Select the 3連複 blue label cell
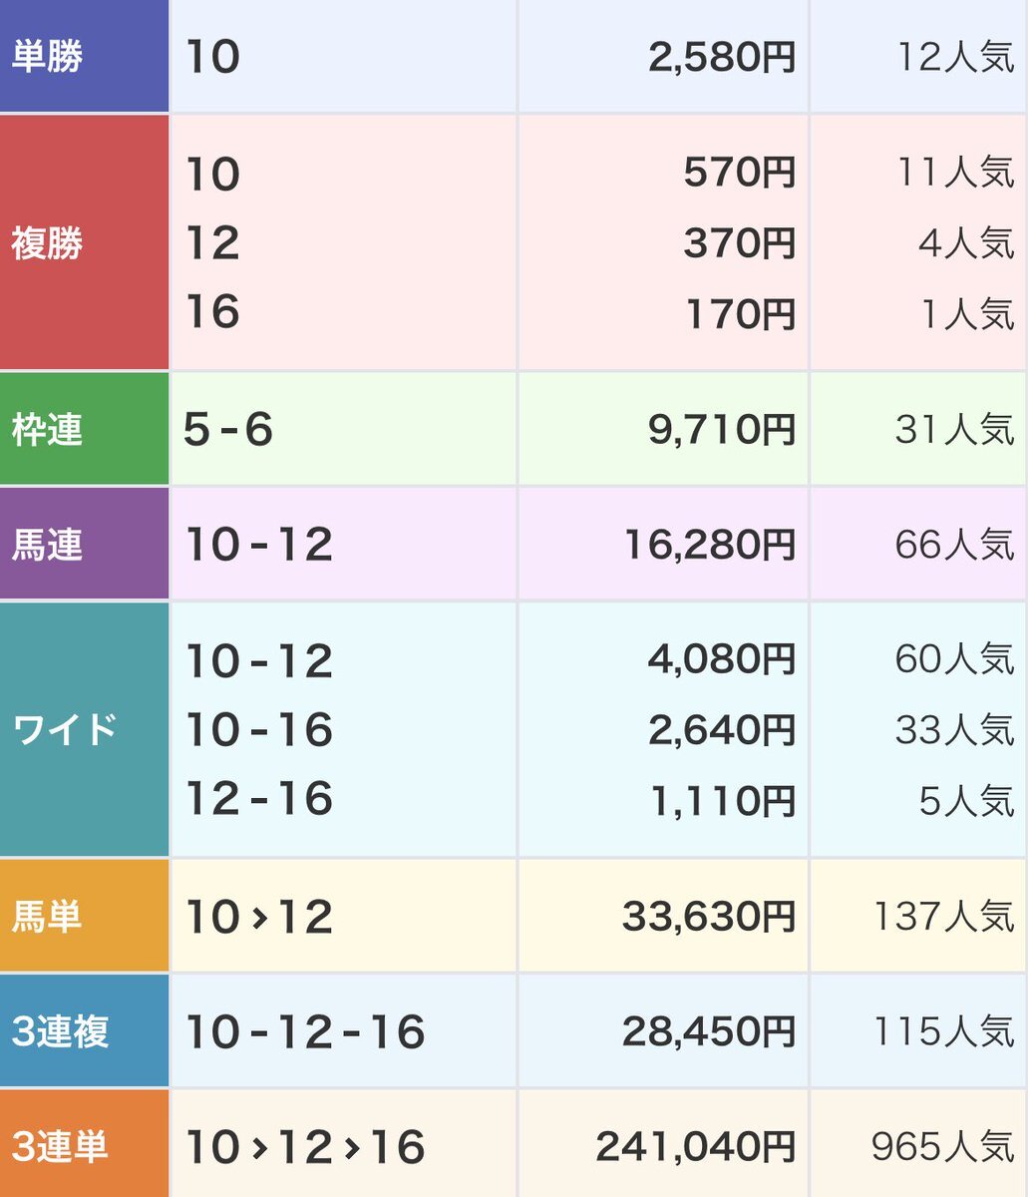The image size is (1028, 1197). pyautogui.click(x=84, y=1030)
